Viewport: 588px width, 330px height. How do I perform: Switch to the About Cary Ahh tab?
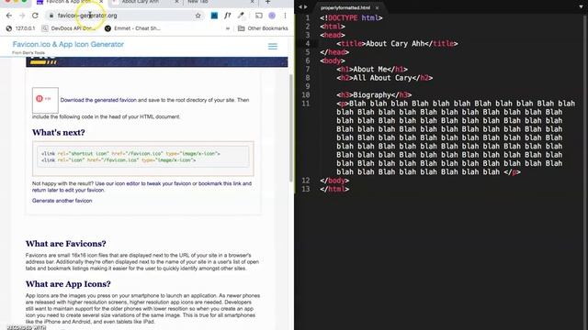[141, 2]
